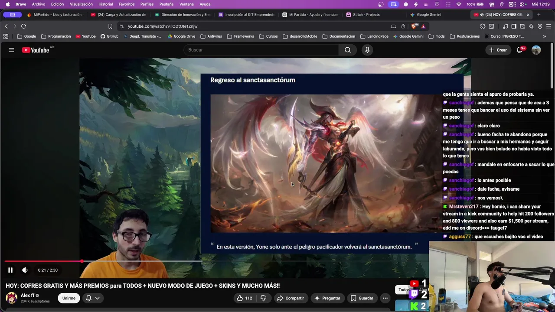Open the Brave Wallet icon

522,26
